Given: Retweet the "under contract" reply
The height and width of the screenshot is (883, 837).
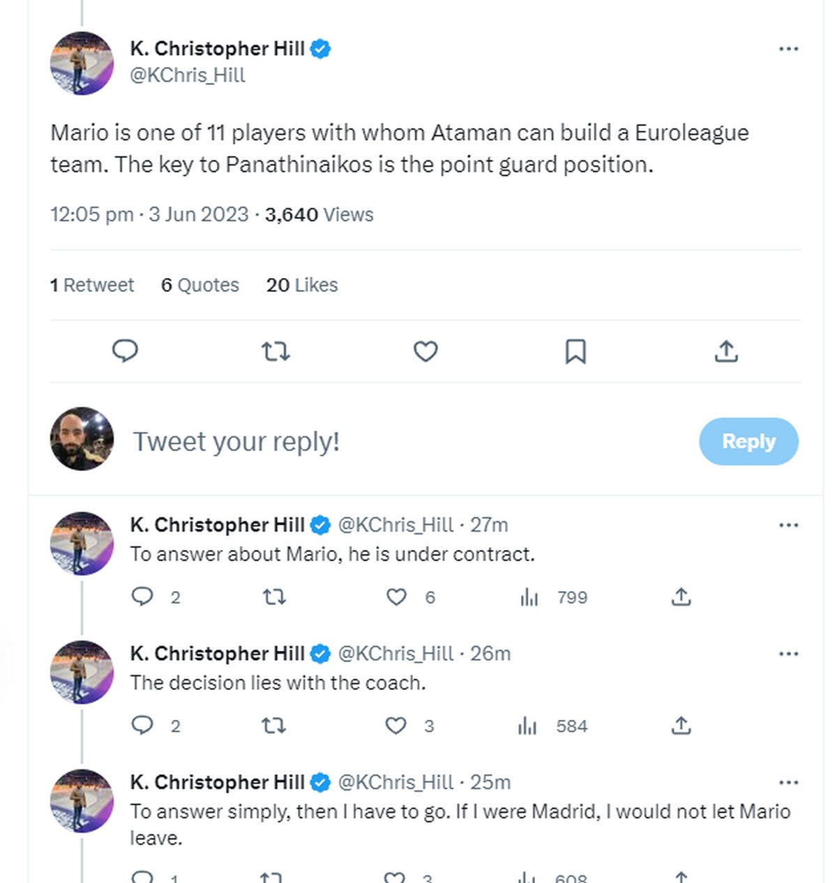Looking at the screenshot, I should (273, 597).
